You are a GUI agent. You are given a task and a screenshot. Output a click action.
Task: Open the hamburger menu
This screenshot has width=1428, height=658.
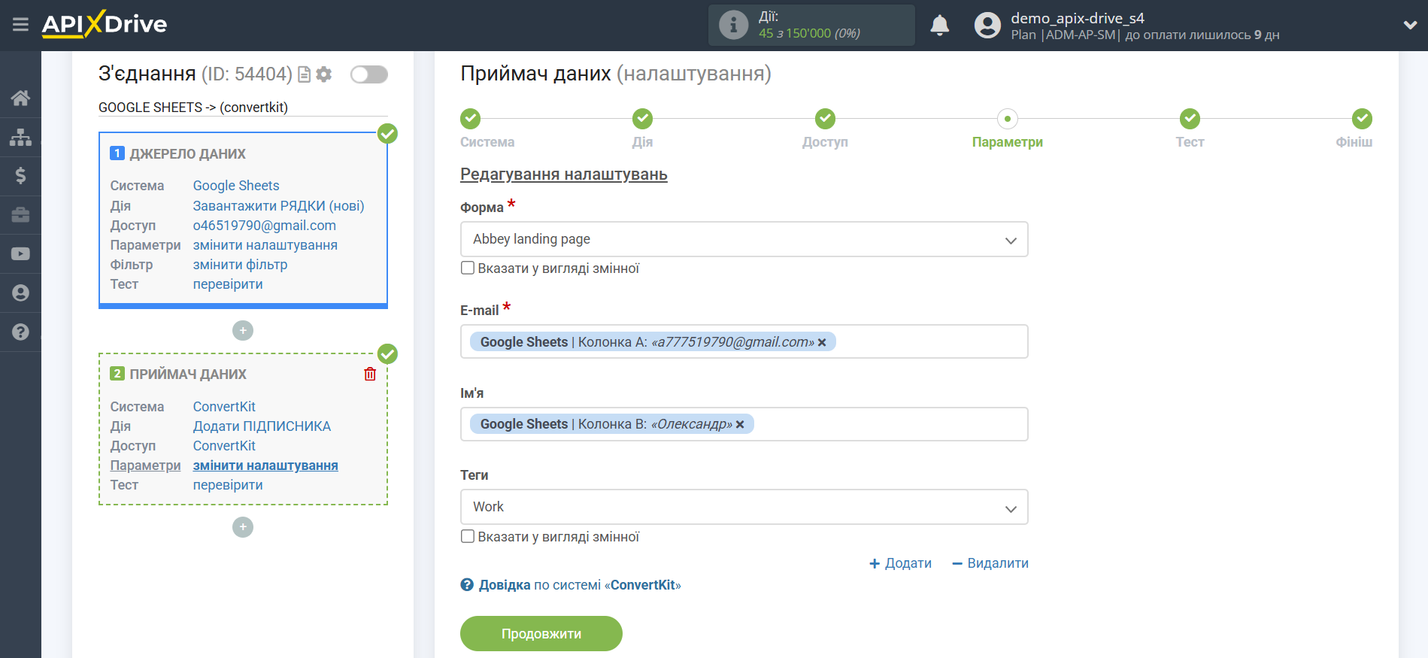click(20, 25)
